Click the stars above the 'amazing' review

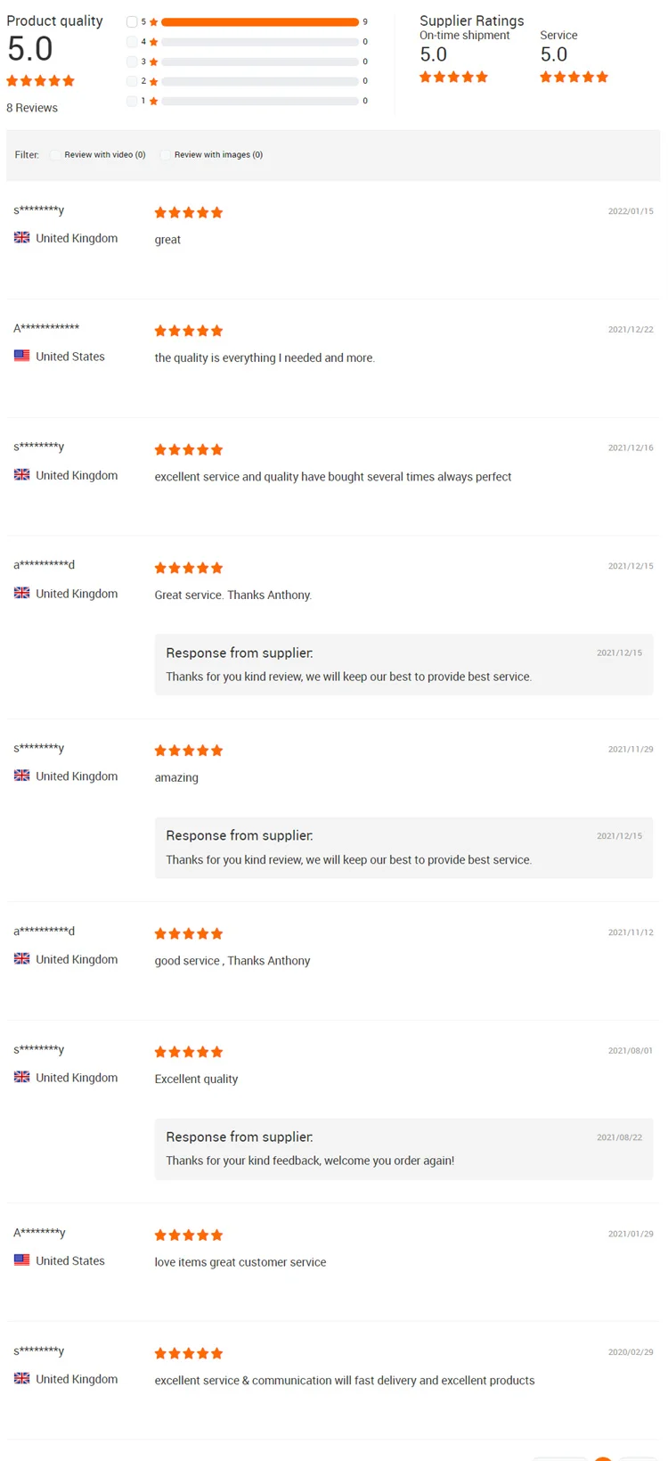coord(188,751)
